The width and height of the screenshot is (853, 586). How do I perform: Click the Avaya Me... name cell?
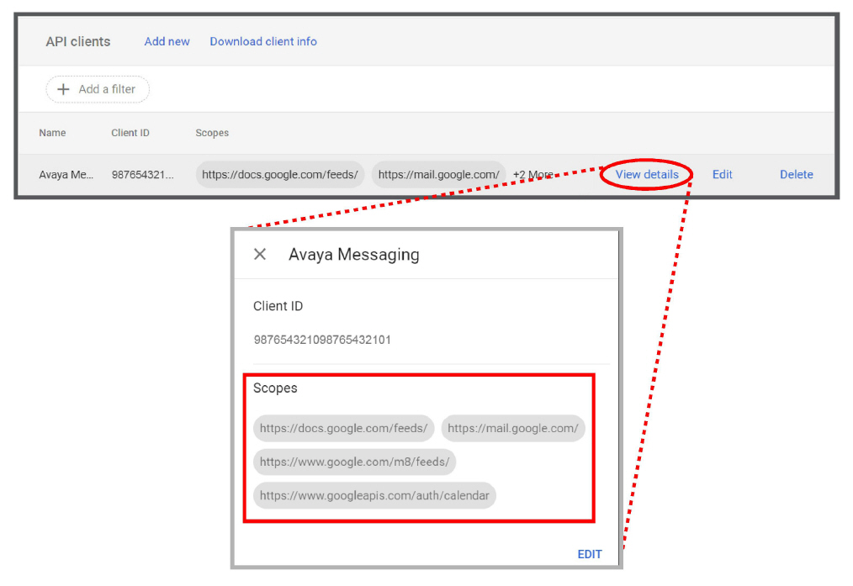[x=66, y=175]
